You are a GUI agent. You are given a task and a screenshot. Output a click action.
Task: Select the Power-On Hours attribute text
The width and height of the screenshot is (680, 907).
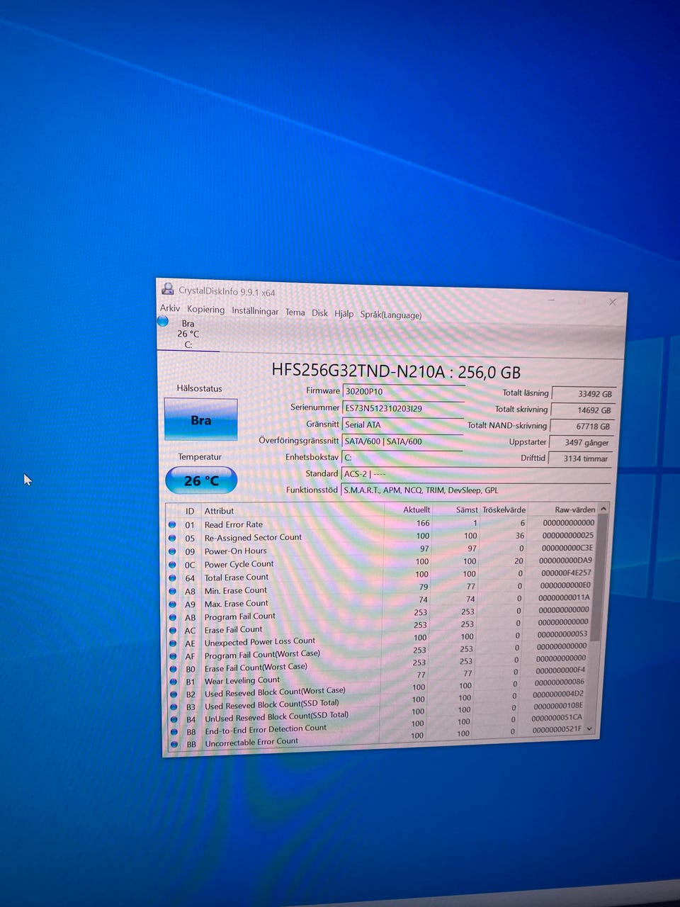pos(236,551)
